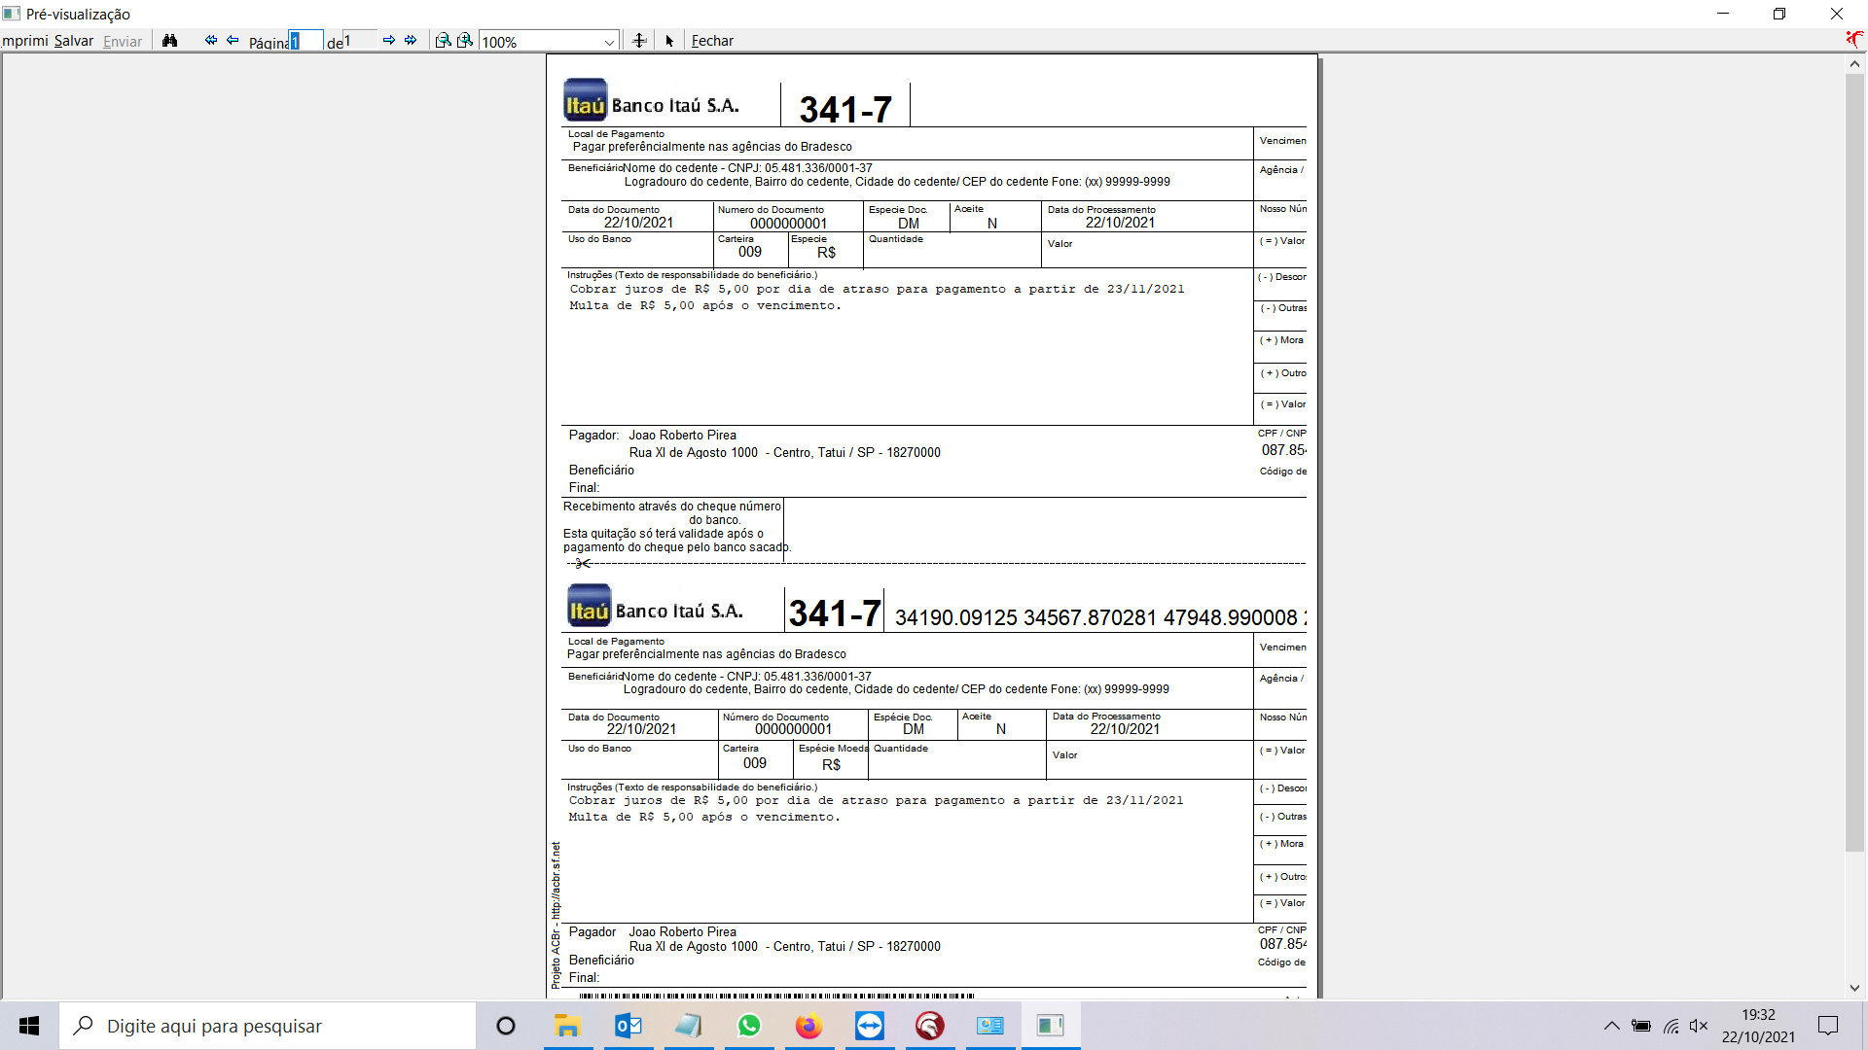The height and width of the screenshot is (1050, 1868).
Task: Select the pan/move tool in the toolbar
Action: pyautogui.click(x=639, y=40)
